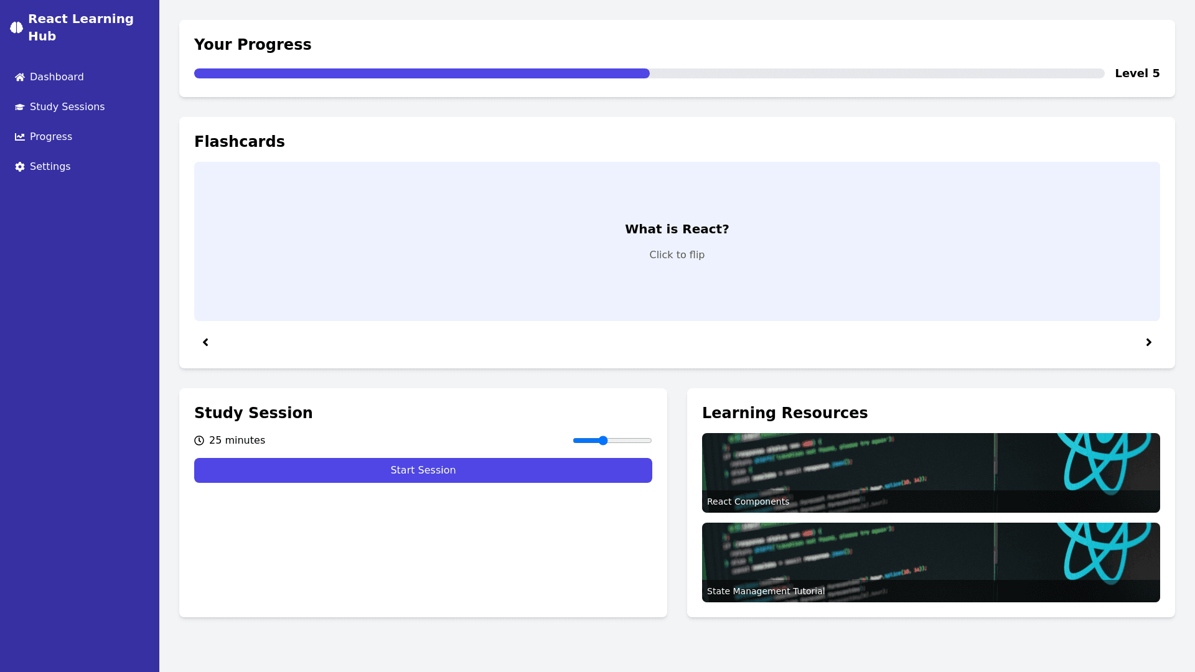Click the "Click to flip" hint text
This screenshot has height=672, width=1195.
point(677,255)
